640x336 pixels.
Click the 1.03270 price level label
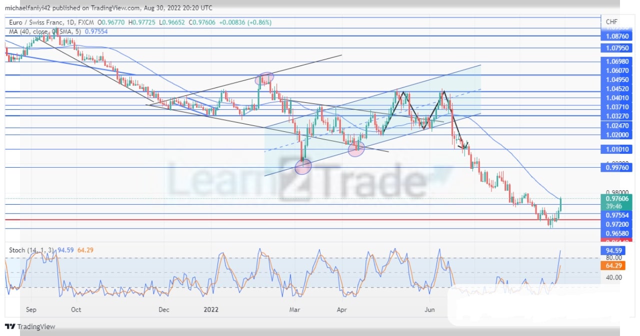[x=616, y=116]
